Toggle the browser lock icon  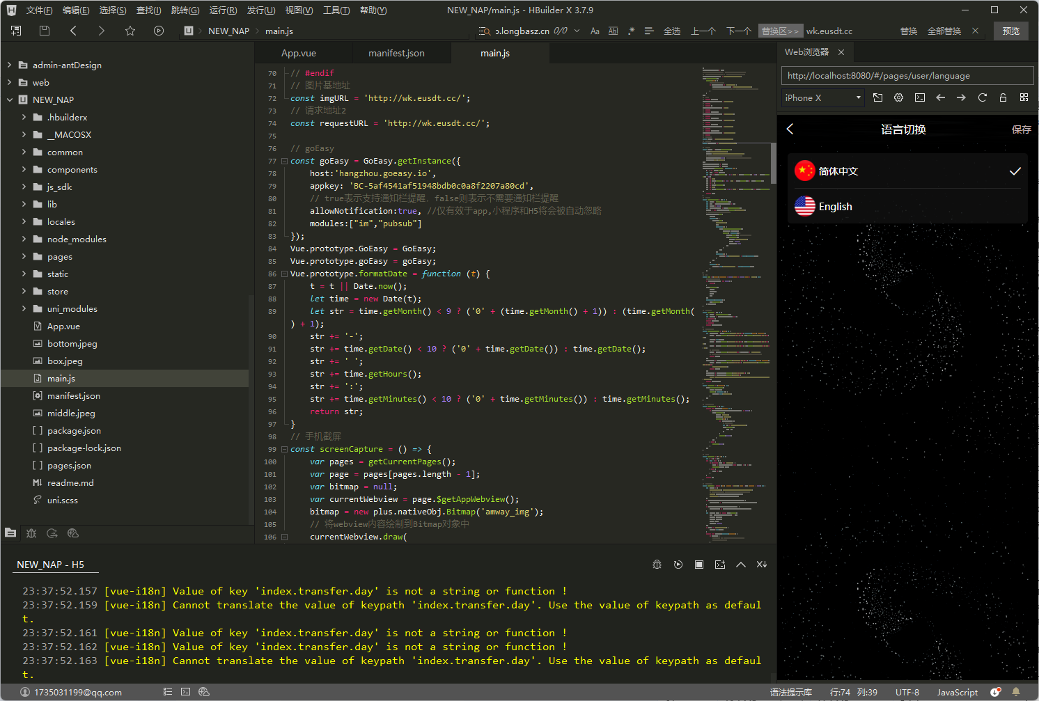pyautogui.click(x=1003, y=97)
